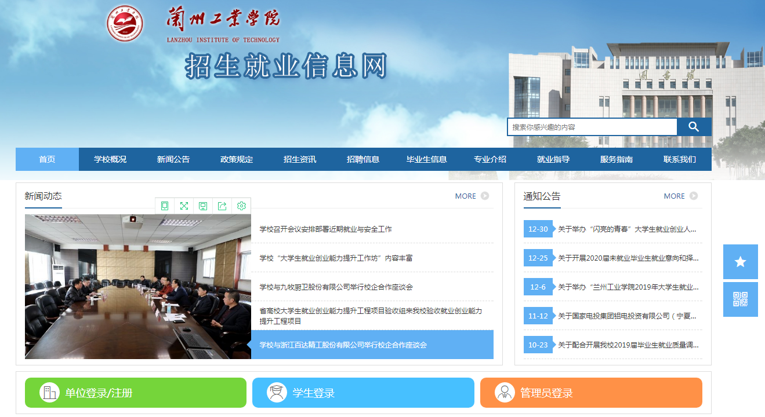Click the search magnifier icon
The image size is (765, 417).
[x=694, y=126]
